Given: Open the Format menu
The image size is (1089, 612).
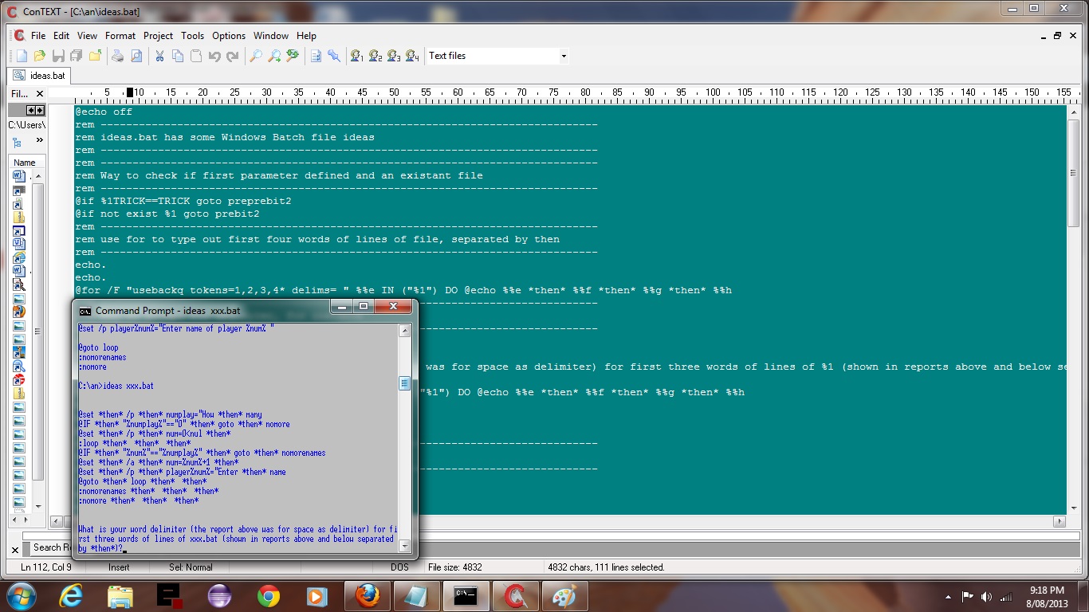Looking at the screenshot, I should [x=120, y=36].
